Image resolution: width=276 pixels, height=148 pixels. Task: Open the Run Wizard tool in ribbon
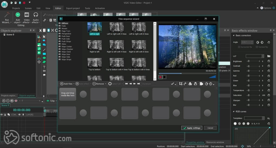[7, 18]
